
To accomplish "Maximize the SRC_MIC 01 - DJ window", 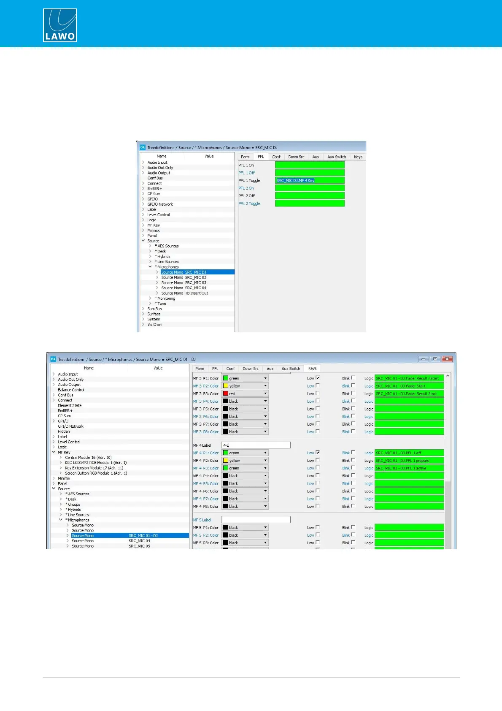I will [435, 359].
